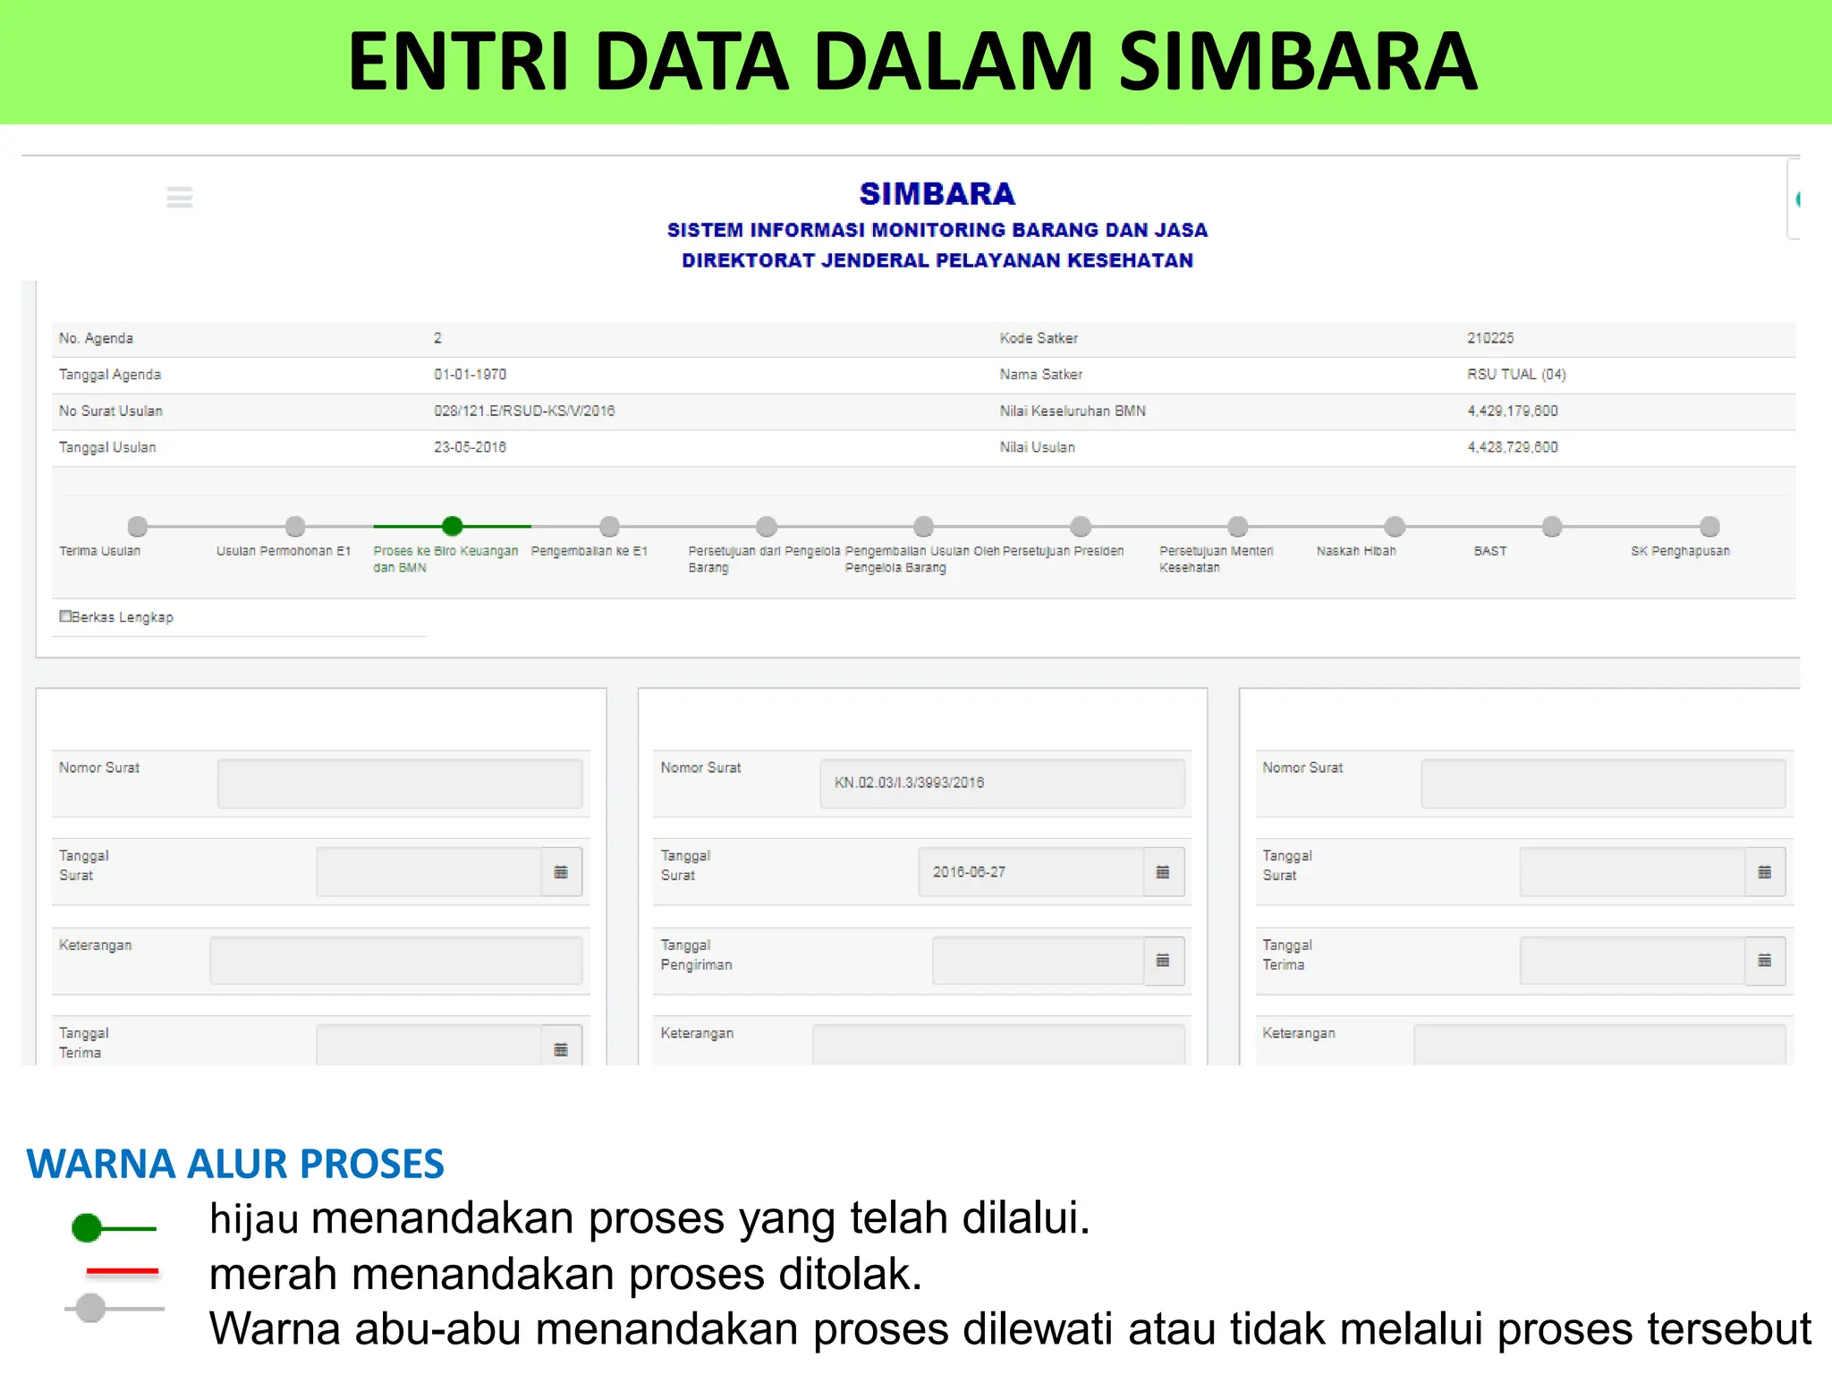The height and width of the screenshot is (1374, 1832).
Task: Click the green Proses ke Biro Keuangan step
Action: (453, 526)
